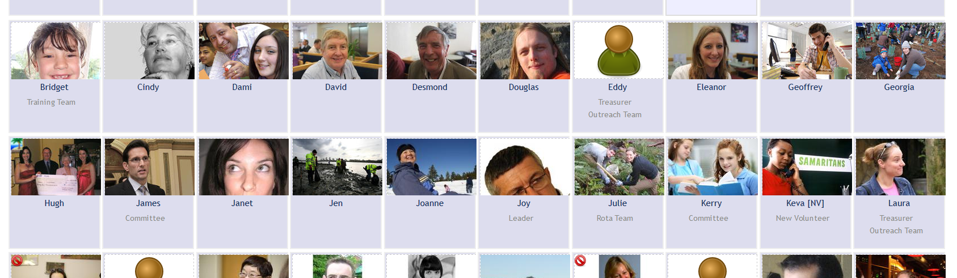
Task: Click the red prohibited icon under Hugh
Action: pyautogui.click(x=16, y=260)
